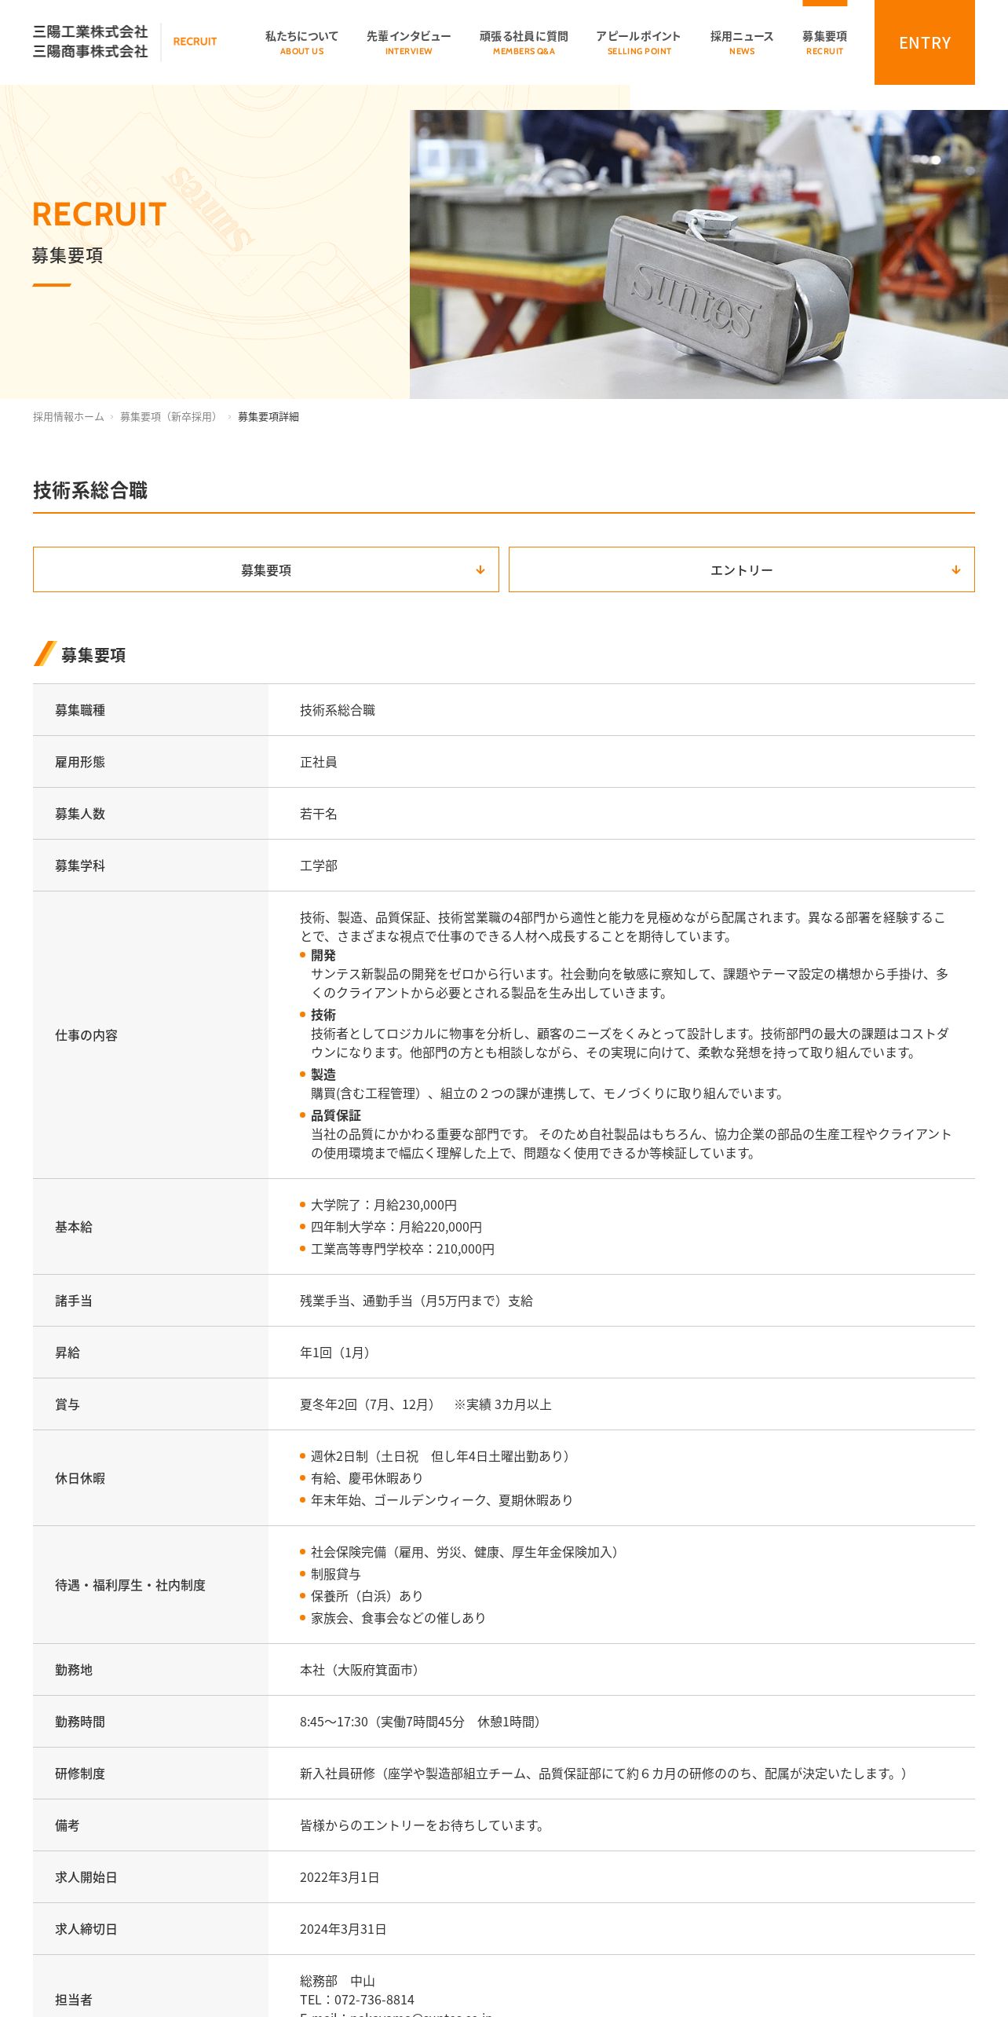Click 大学院了：月給230,000円 entry

tap(384, 1205)
